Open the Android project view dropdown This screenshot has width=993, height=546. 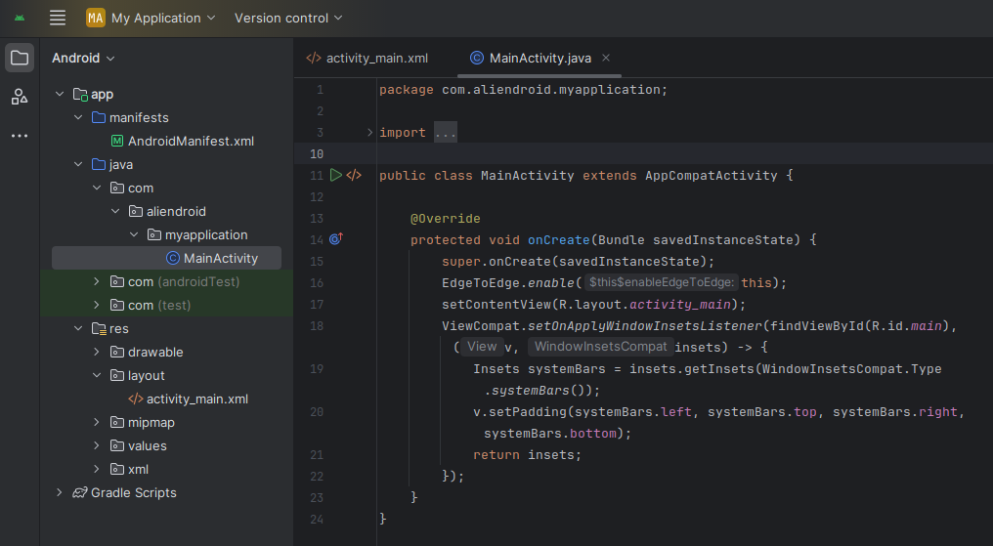[83, 59]
